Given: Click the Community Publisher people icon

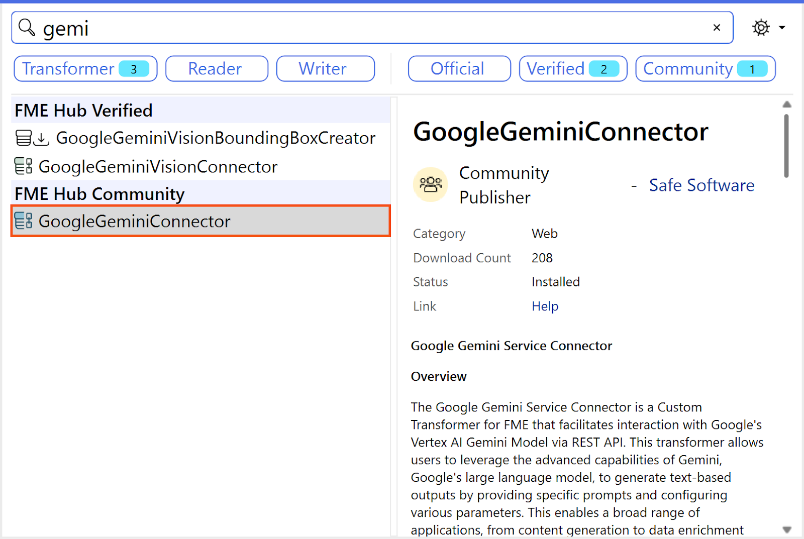Looking at the screenshot, I should coord(431,184).
